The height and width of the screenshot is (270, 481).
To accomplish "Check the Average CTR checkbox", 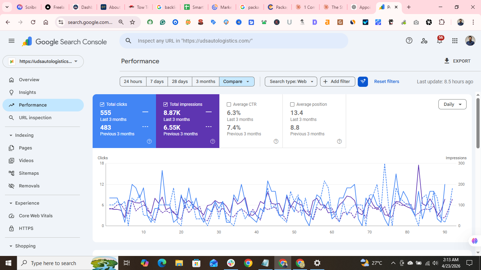I will [229, 104].
